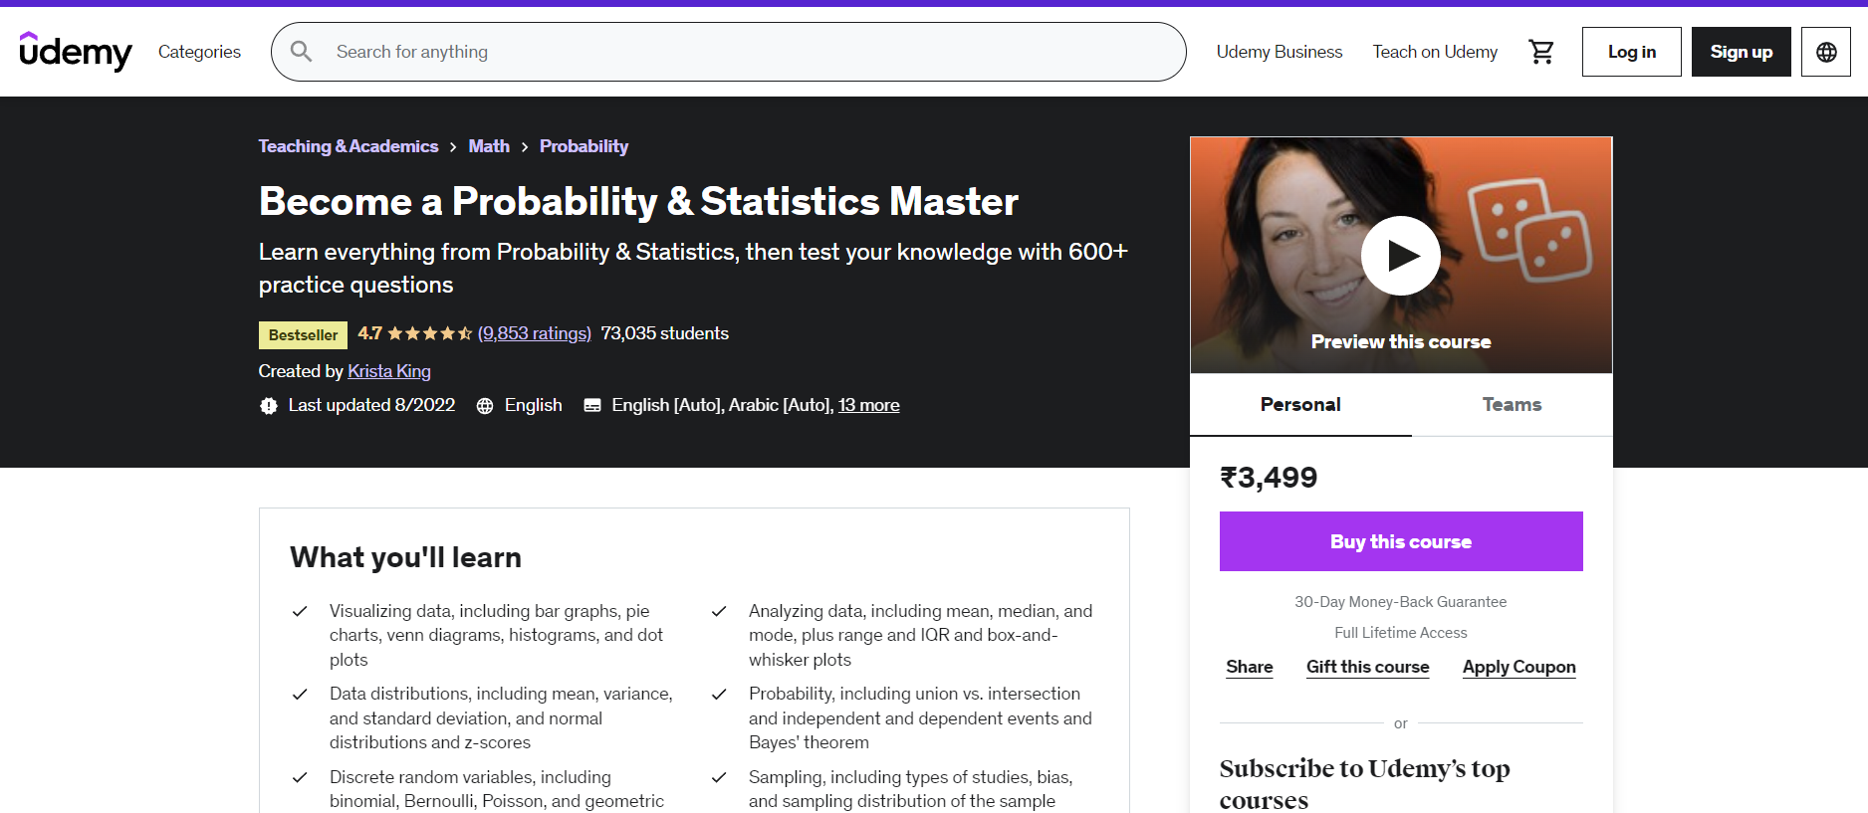Click the Udemy logo
1868x813 pixels.
click(76, 51)
